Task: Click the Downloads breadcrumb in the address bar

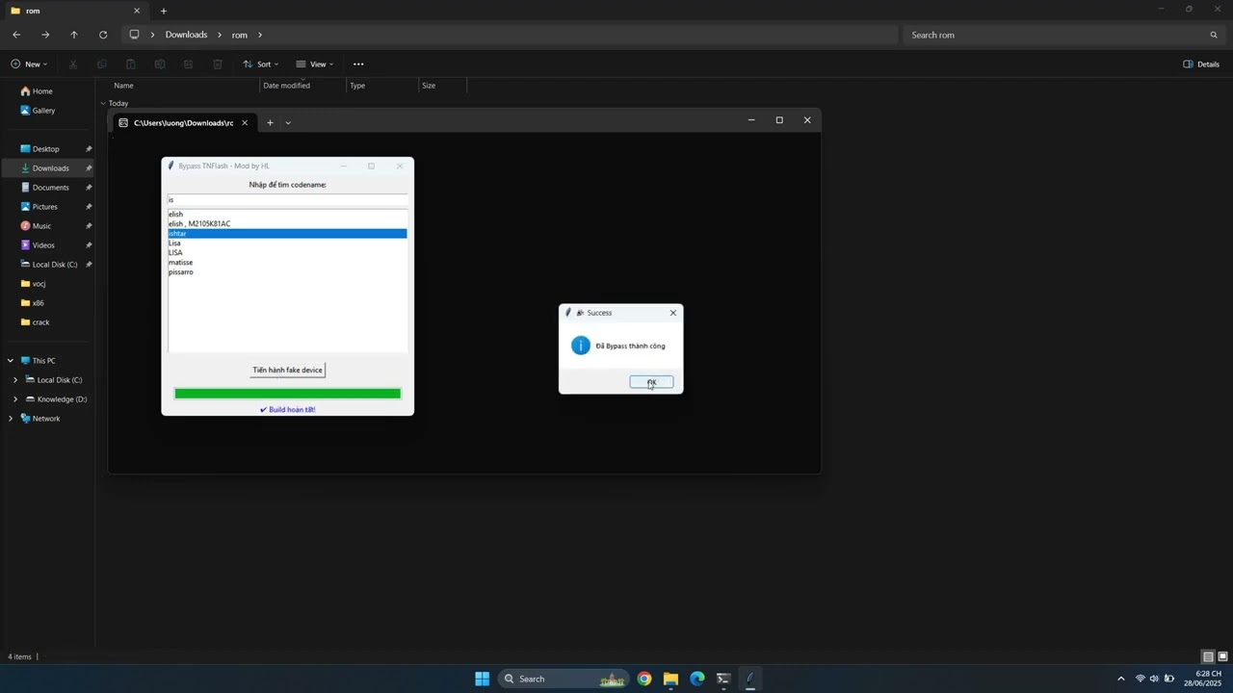Action: (186, 35)
